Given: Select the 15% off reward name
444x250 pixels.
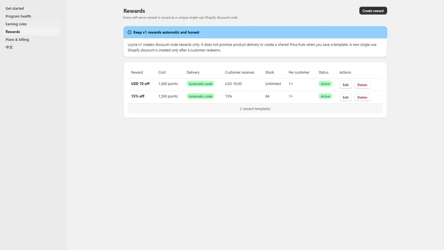Looking at the screenshot, I should [x=138, y=96].
